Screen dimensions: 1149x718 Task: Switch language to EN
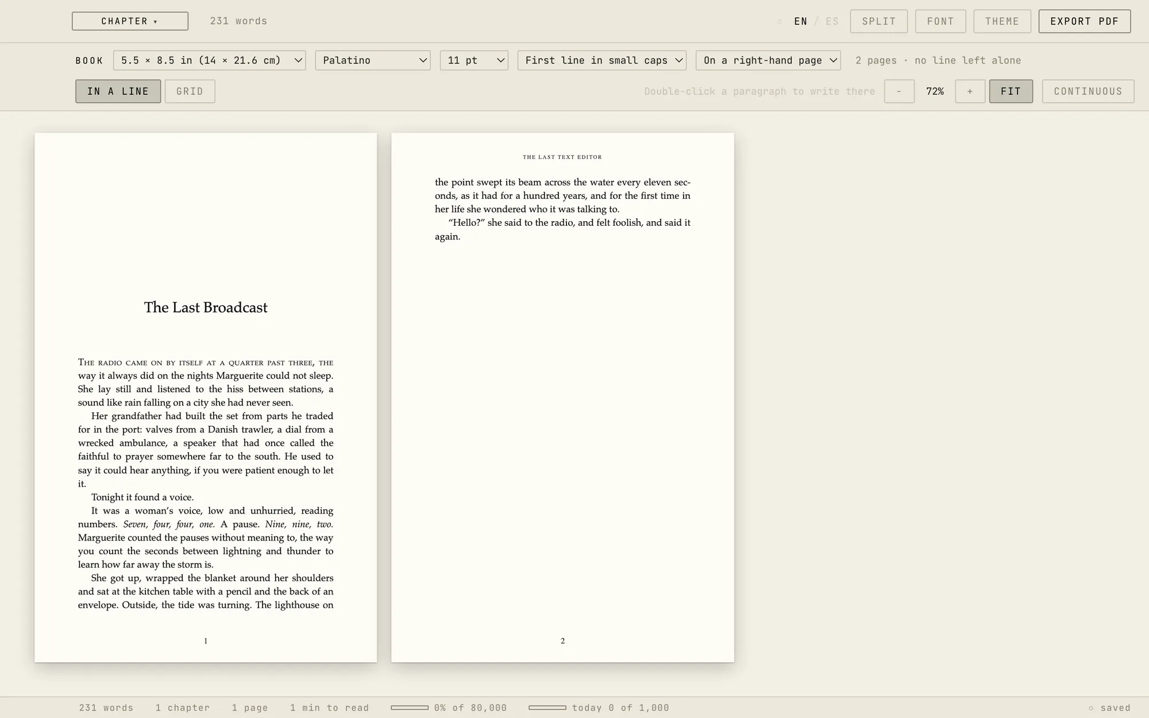(800, 21)
